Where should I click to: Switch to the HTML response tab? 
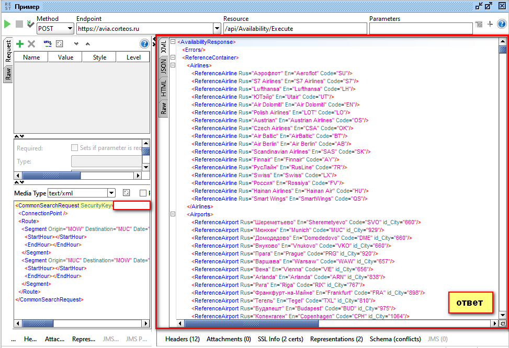point(164,88)
